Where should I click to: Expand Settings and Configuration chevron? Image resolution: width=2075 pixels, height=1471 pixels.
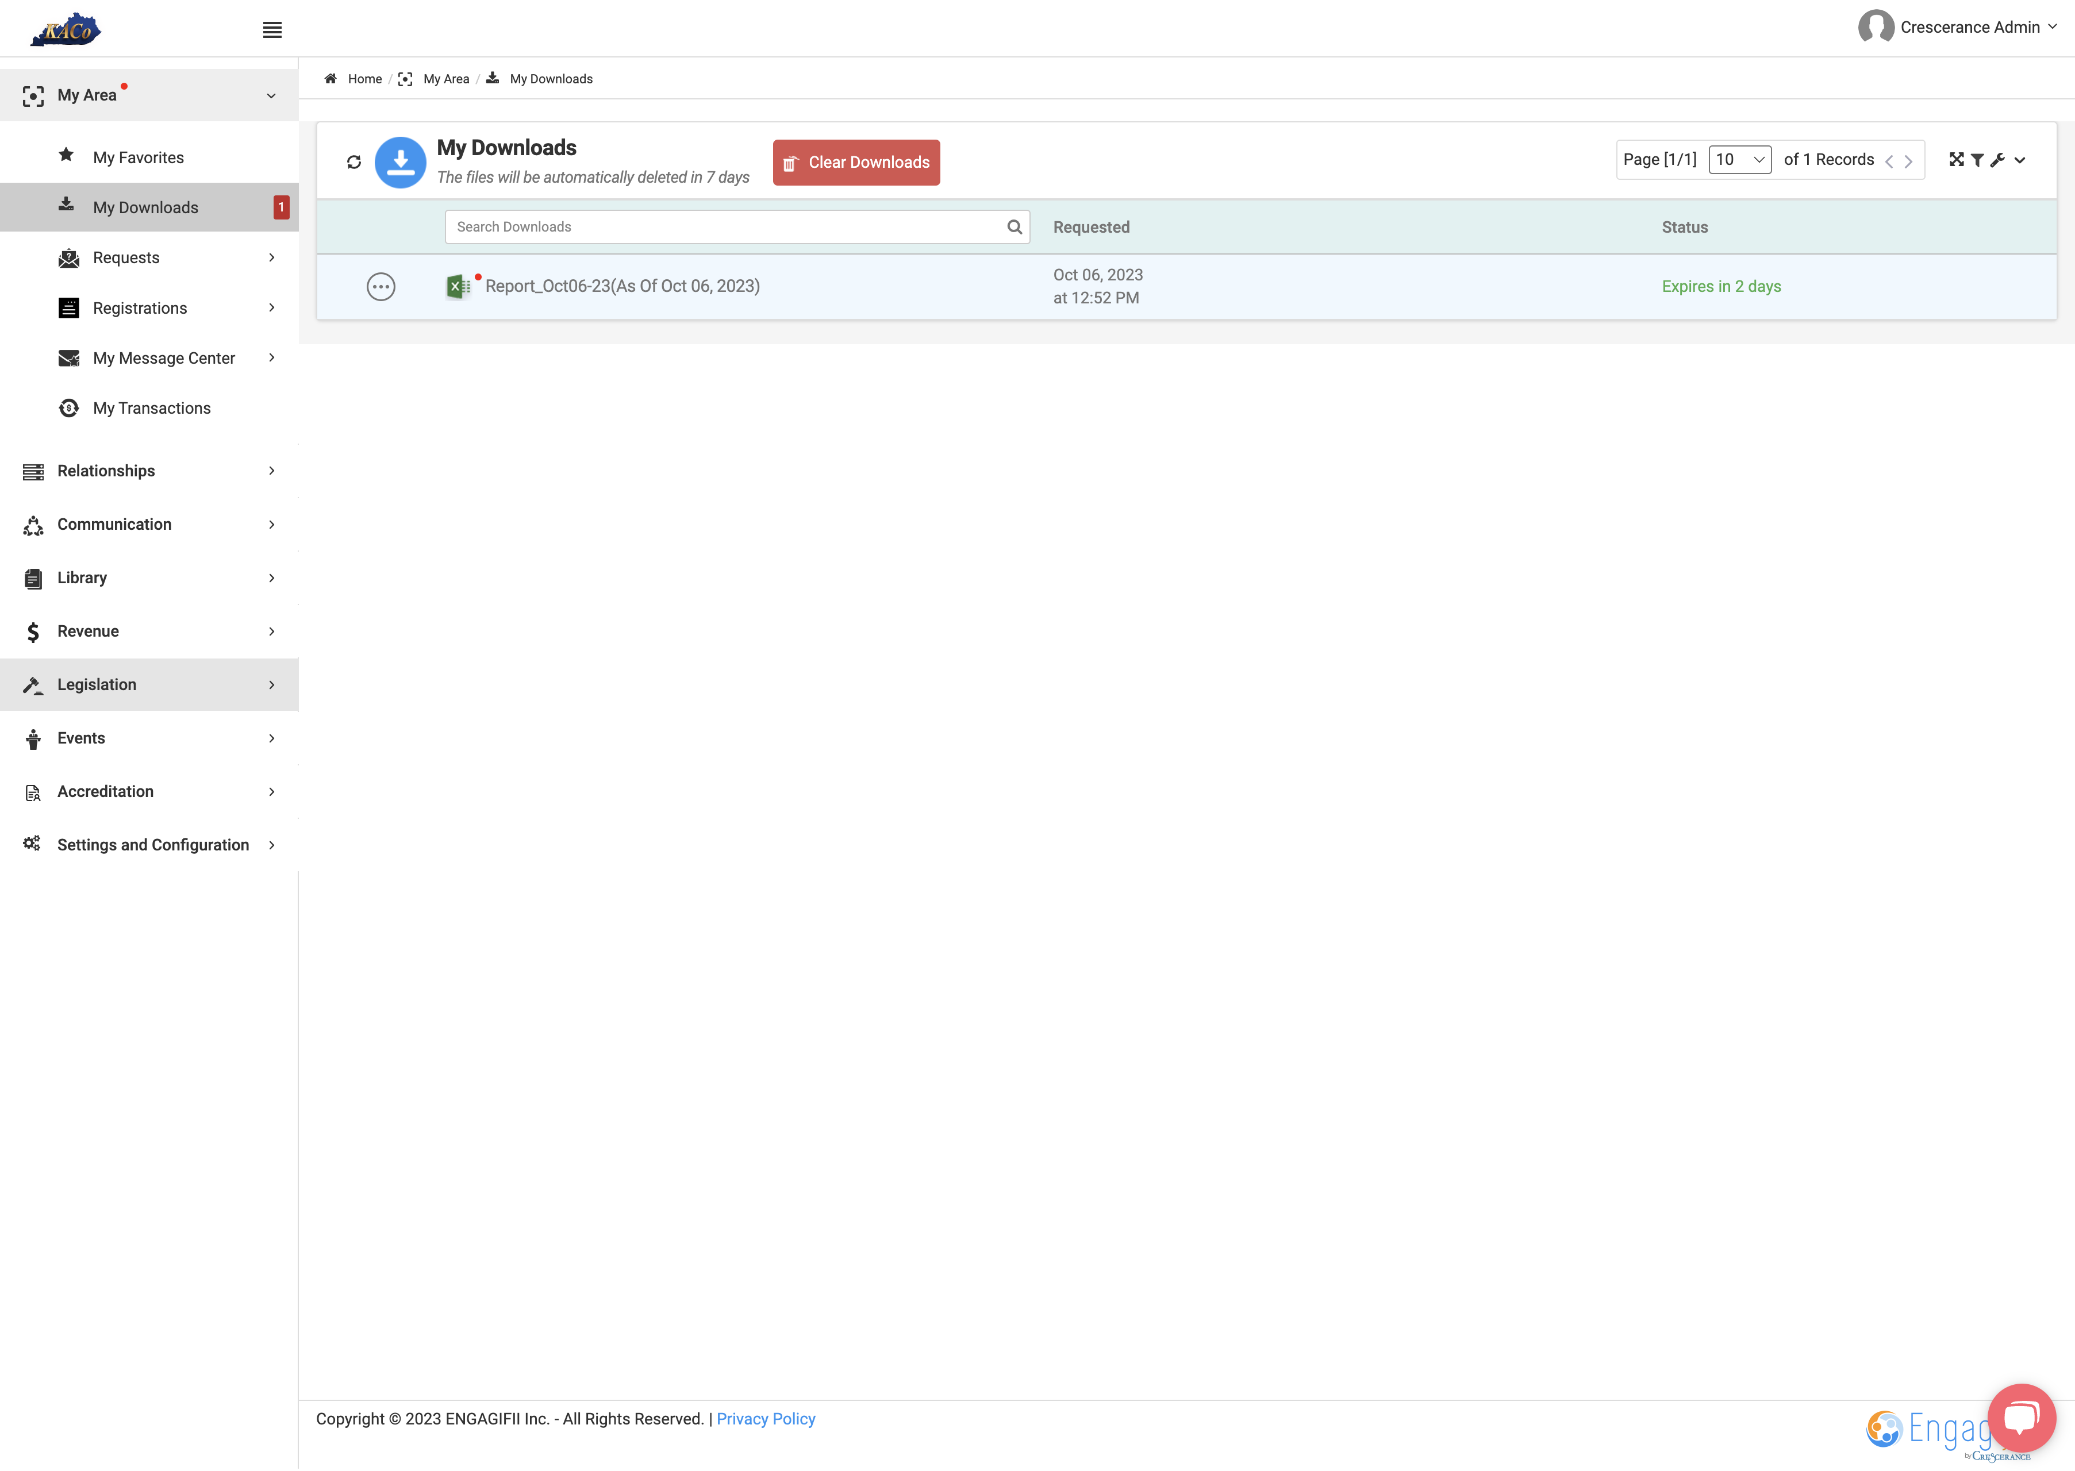click(x=271, y=845)
